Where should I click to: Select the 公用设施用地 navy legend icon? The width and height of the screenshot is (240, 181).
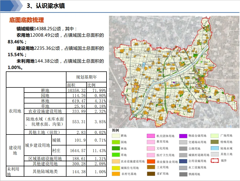tap(183, 161)
